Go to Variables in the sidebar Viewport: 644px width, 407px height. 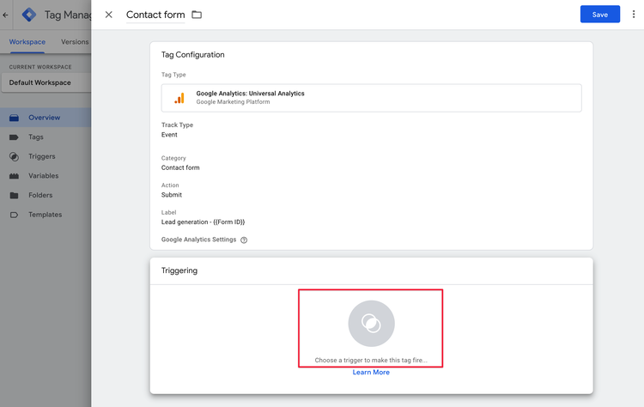point(46,176)
